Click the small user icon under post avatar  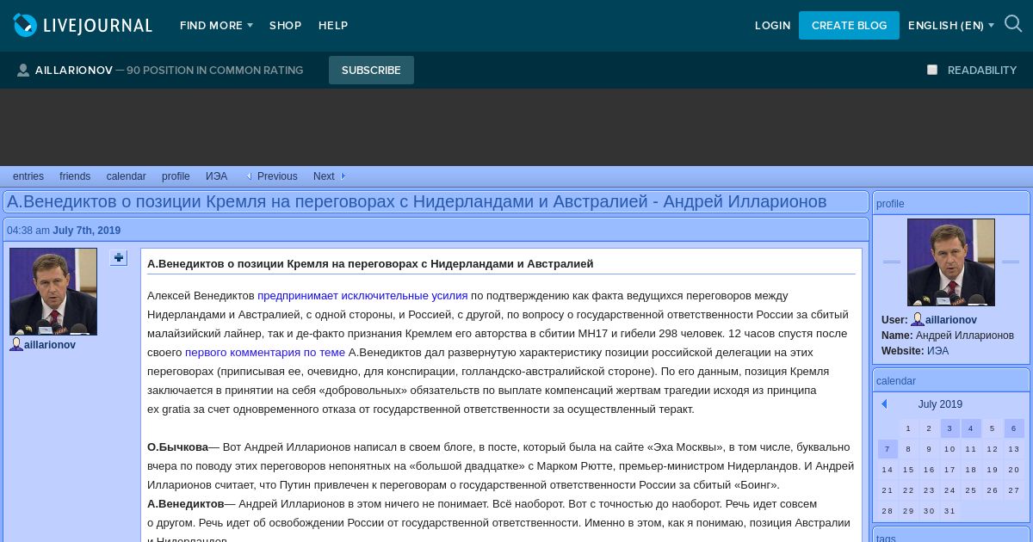(x=16, y=344)
